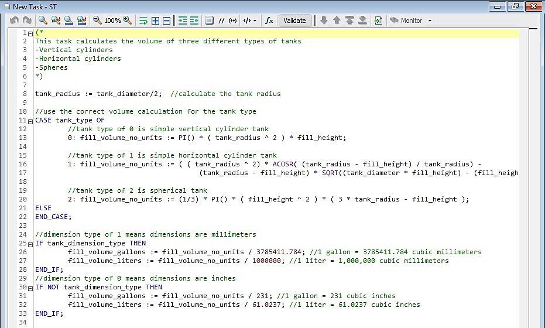Click the move down arrow icon
The image size is (545, 328).
point(324,20)
